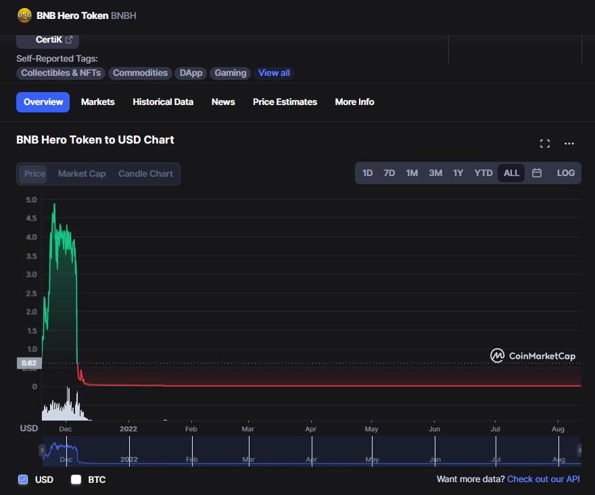The image size is (595, 495).
Task: Click the Gaming tag
Action: click(x=231, y=73)
